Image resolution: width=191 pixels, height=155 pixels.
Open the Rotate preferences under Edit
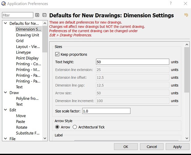click(22, 127)
